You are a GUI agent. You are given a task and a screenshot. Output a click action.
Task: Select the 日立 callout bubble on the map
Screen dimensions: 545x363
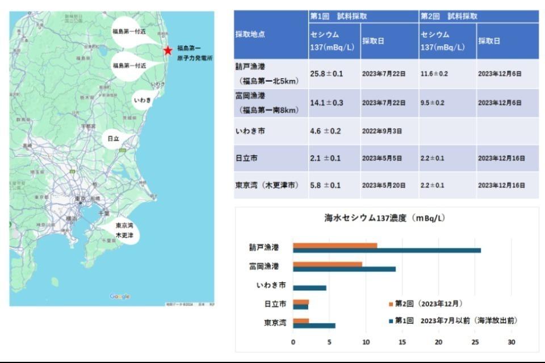pos(114,138)
